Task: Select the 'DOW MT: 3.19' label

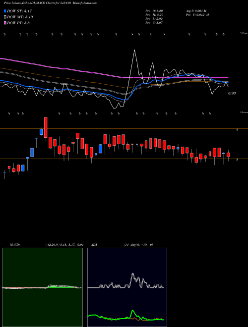Action: click(x=20, y=17)
